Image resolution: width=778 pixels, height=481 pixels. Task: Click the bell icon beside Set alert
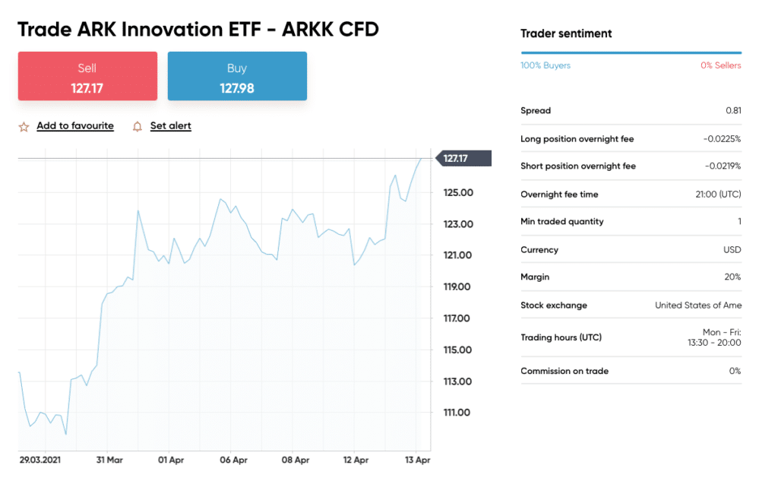(x=138, y=125)
